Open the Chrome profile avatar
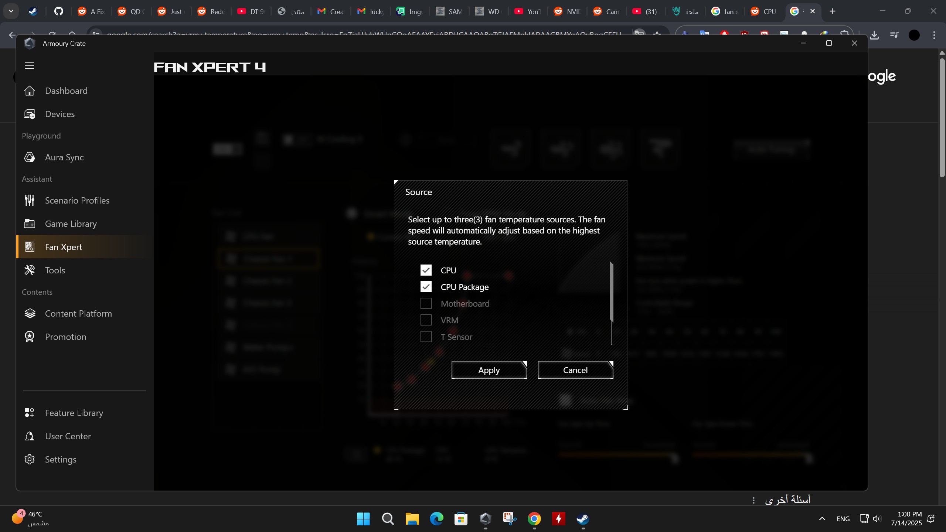Screen dimensions: 946x532 (x=914, y=35)
